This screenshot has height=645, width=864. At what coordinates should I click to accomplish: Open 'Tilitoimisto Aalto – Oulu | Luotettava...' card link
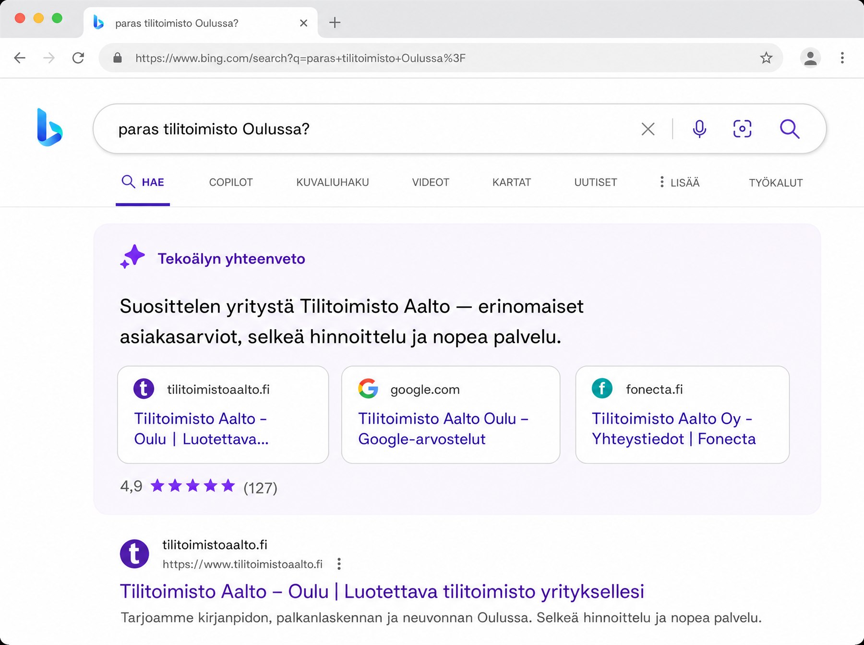(201, 429)
